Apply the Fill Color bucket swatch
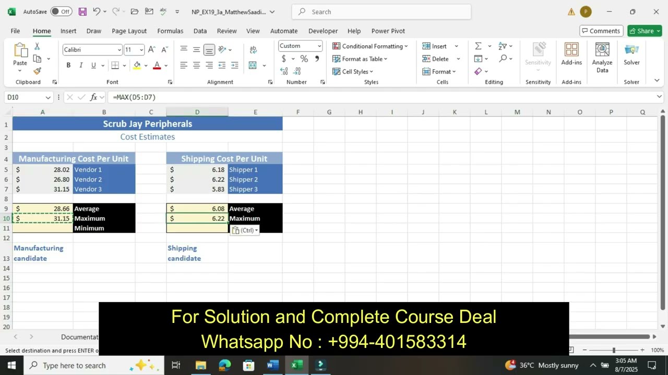This screenshot has width=668, height=375. pyautogui.click(x=137, y=65)
